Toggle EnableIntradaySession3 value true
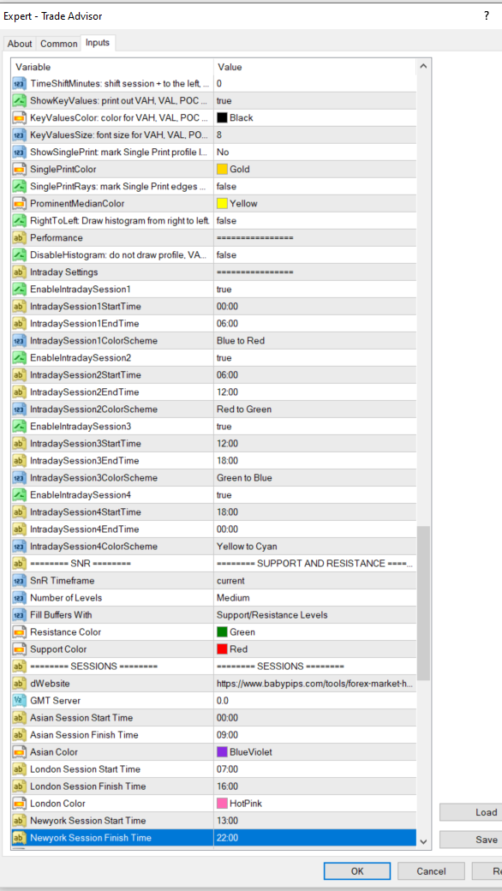Image resolution: width=502 pixels, height=891 pixels. pos(314,426)
